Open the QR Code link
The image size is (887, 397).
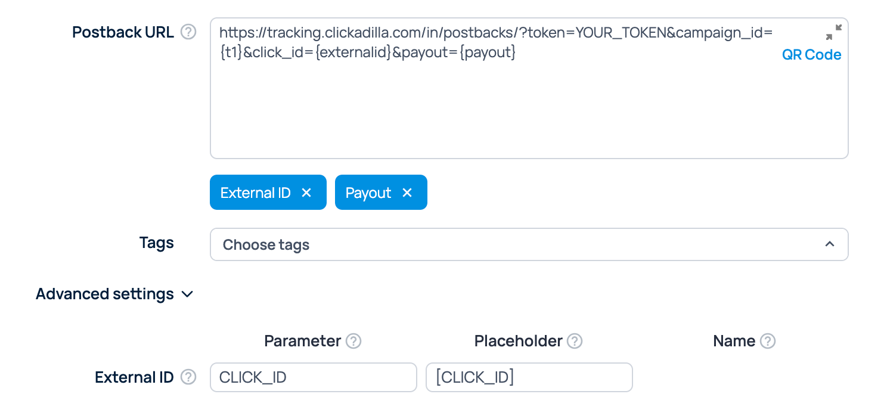point(811,54)
